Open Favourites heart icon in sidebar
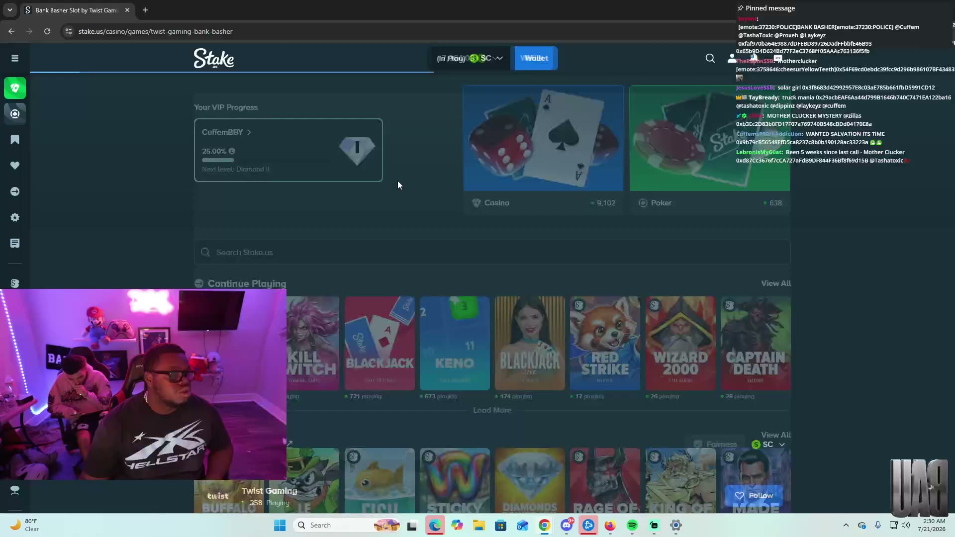 pos(15,166)
